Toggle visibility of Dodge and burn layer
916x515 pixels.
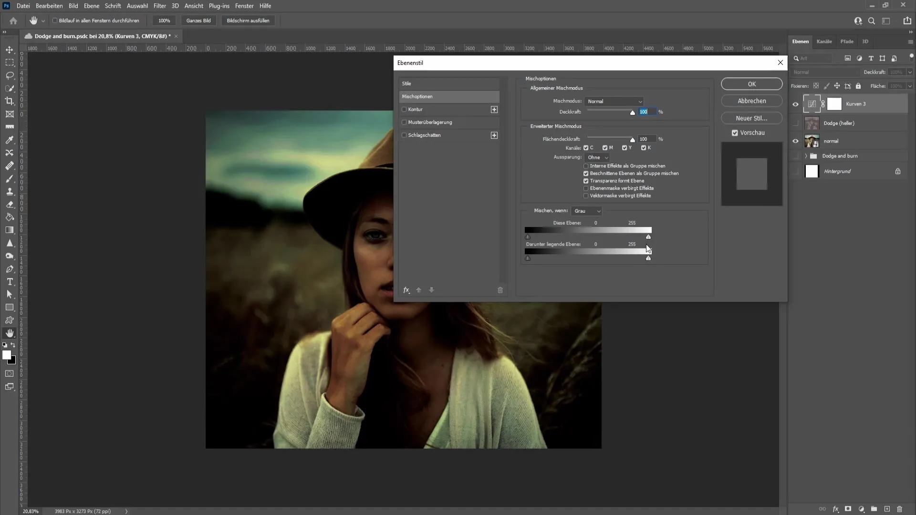click(x=795, y=155)
